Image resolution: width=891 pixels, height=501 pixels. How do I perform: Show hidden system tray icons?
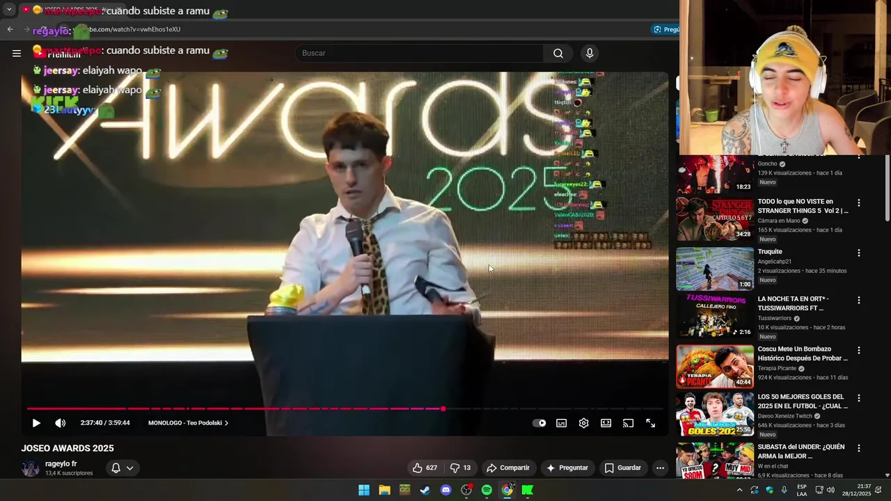tap(739, 491)
